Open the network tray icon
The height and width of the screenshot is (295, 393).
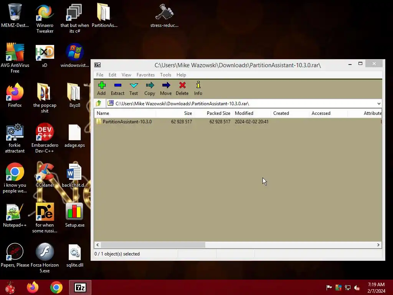tap(348, 287)
